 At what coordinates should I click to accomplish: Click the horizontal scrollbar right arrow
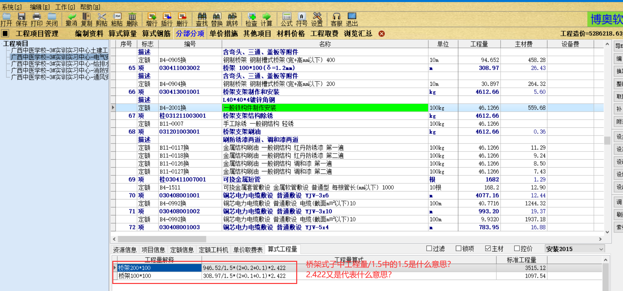click(600, 239)
